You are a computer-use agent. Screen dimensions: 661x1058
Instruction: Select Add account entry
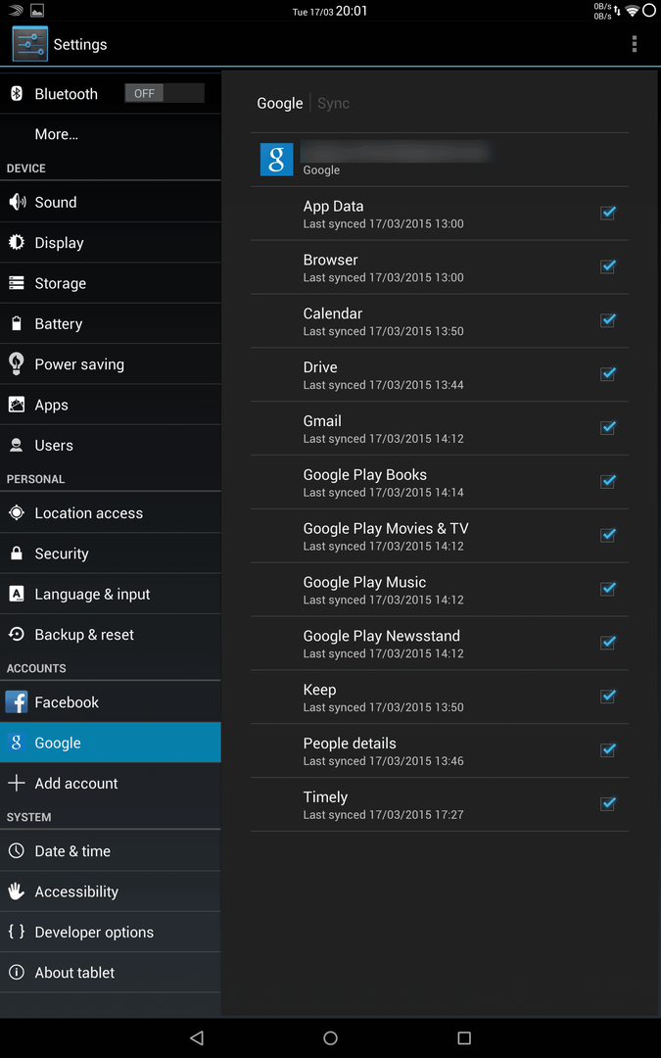[111, 783]
